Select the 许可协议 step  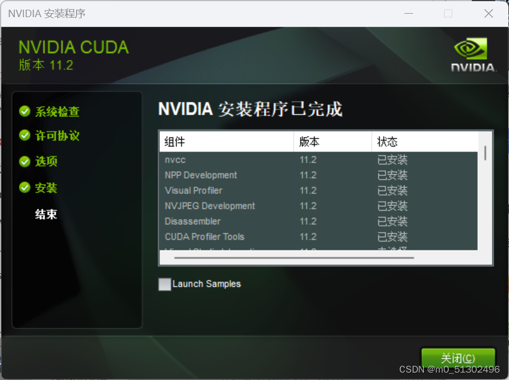pyautogui.click(x=57, y=136)
